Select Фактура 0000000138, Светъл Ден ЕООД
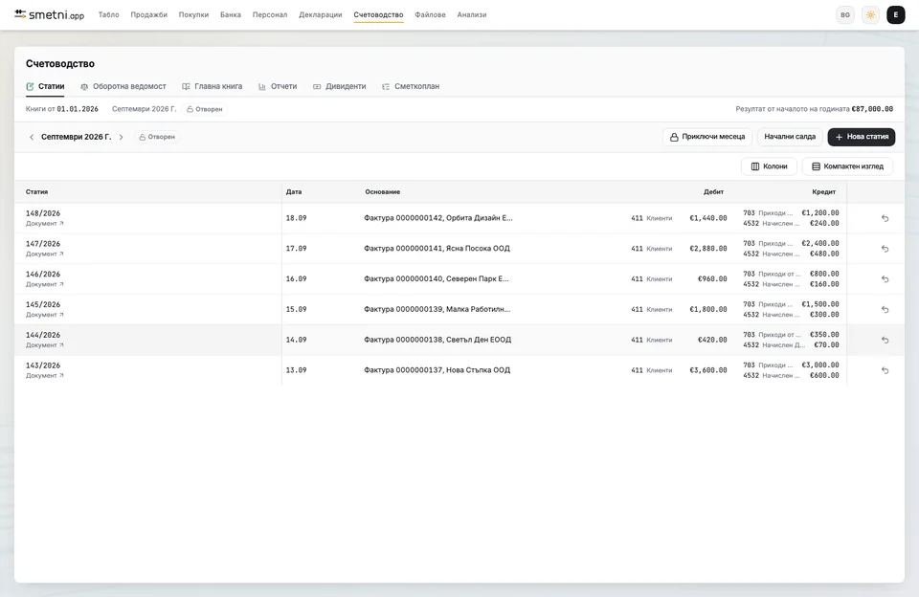919x597 pixels. click(437, 340)
